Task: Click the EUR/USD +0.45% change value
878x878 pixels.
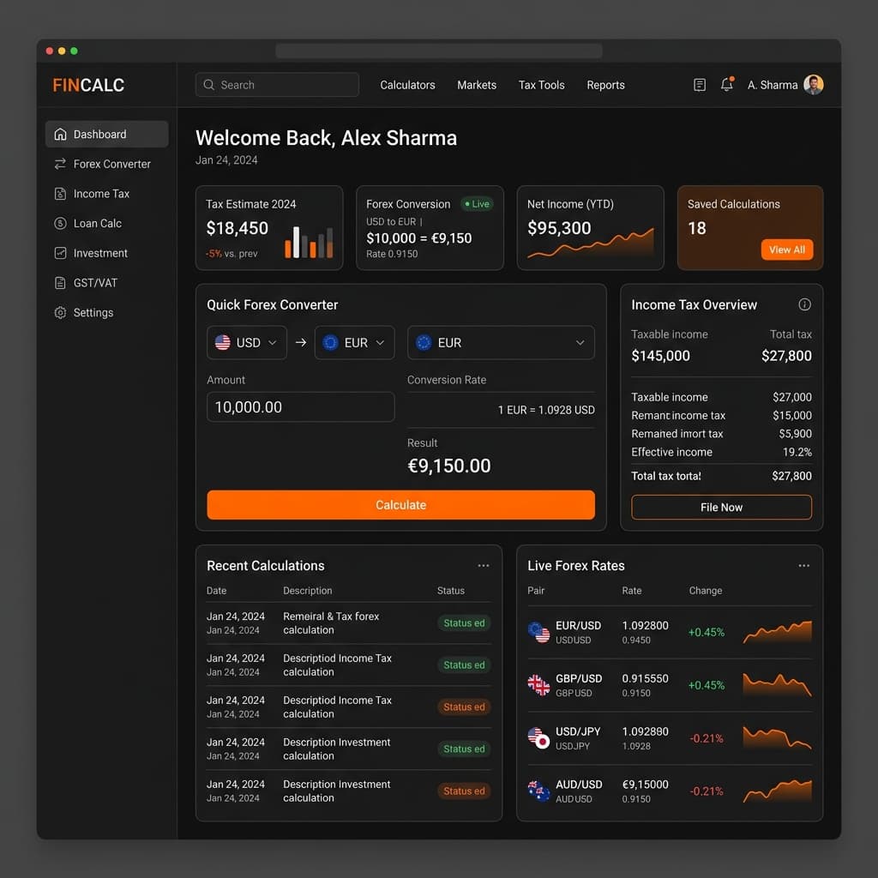Action: click(x=707, y=632)
